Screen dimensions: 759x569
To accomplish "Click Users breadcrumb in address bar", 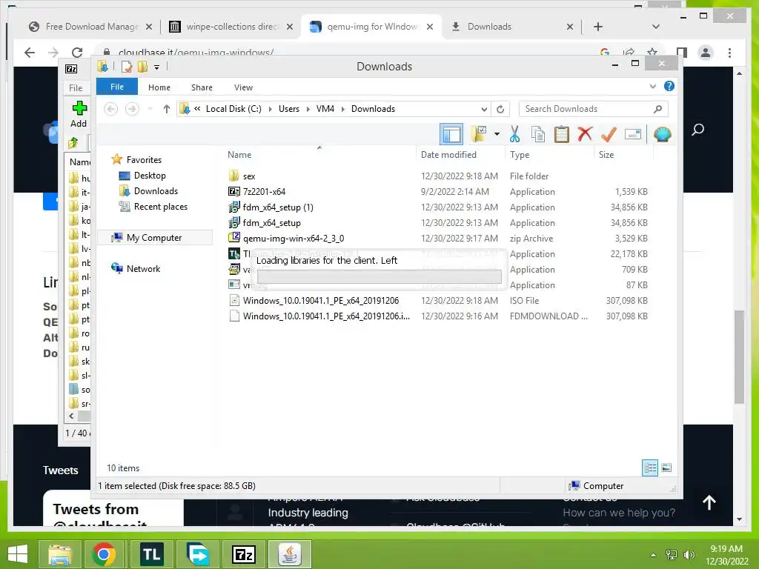I will click(x=289, y=109).
